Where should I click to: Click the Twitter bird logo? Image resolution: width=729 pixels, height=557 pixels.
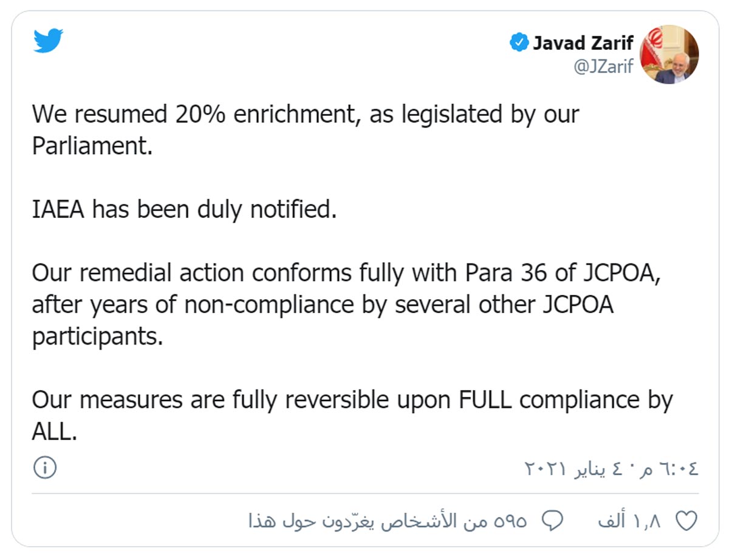(x=49, y=40)
